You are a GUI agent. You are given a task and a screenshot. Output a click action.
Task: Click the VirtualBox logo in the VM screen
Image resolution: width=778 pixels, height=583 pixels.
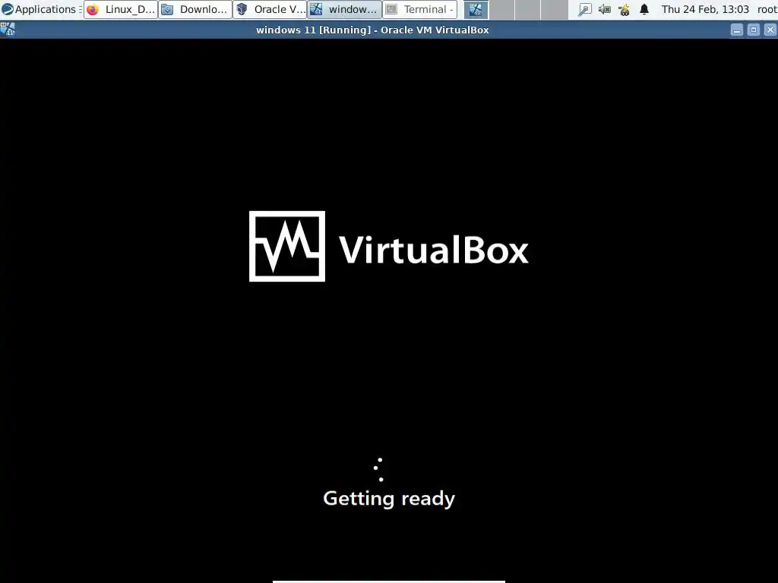[x=388, y=247]
